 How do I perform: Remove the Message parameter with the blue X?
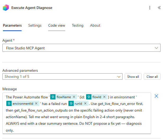coord(156,96)
